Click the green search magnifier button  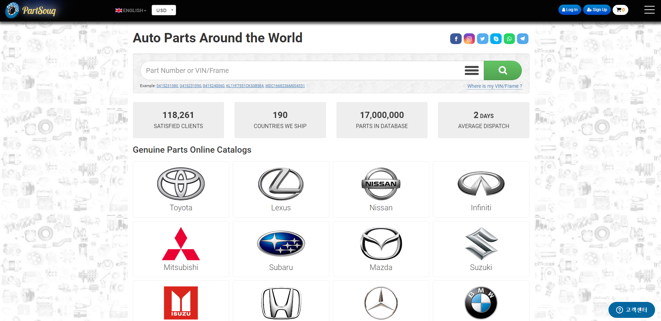point(503,70)
